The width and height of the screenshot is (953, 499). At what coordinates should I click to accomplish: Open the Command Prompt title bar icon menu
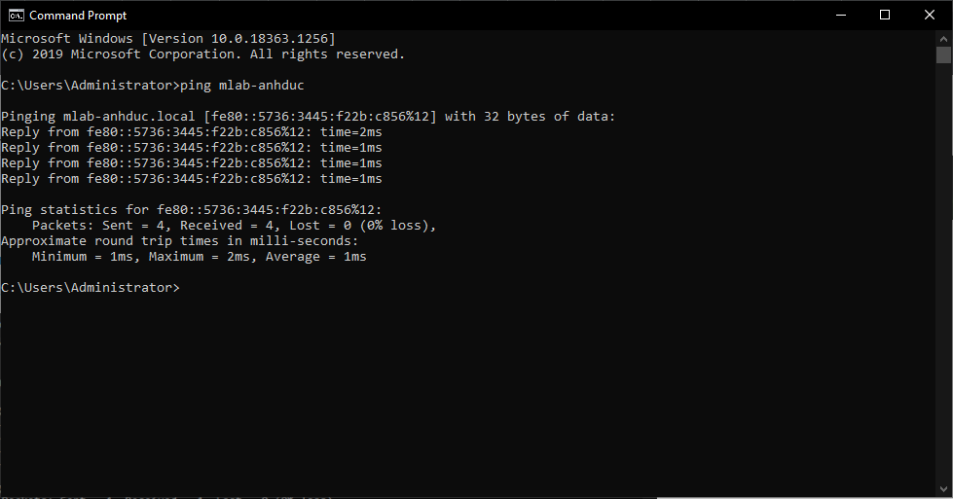17,16
